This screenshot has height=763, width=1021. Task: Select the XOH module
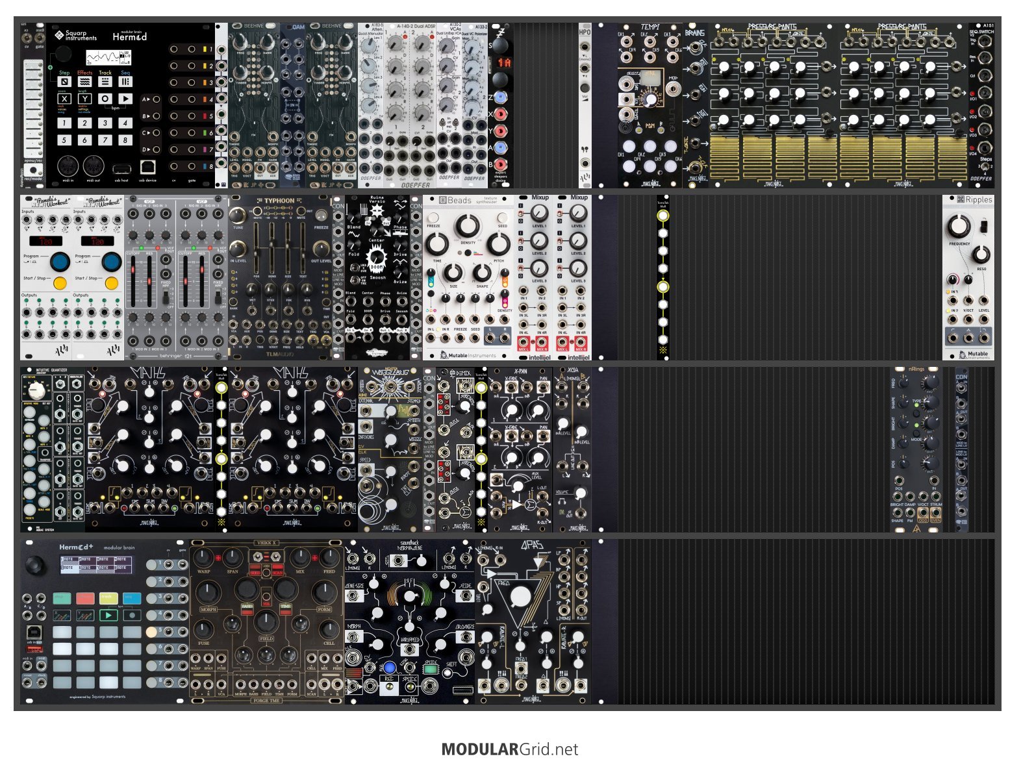(x=572, y=450)
